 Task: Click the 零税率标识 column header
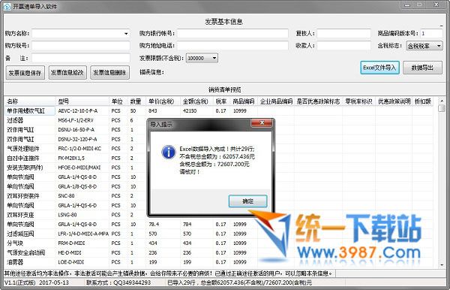coord(358,101)
